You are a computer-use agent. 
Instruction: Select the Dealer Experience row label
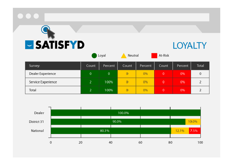pos(42,74)
